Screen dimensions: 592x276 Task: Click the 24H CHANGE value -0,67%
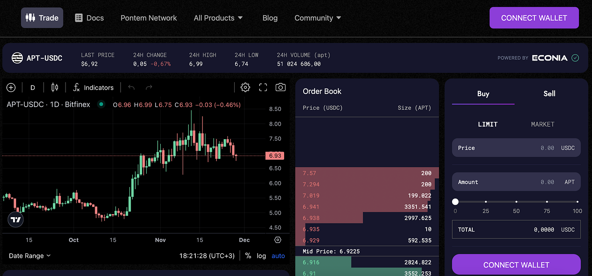pyautogui.click(x=160, y=64)
